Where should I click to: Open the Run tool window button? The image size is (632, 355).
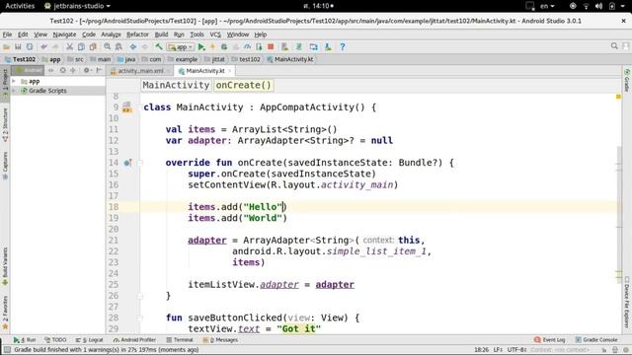coord(24,340)
